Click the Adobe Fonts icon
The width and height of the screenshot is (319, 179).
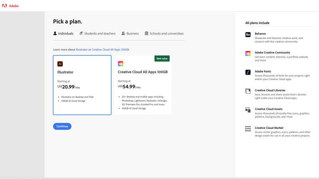[248, 73]
